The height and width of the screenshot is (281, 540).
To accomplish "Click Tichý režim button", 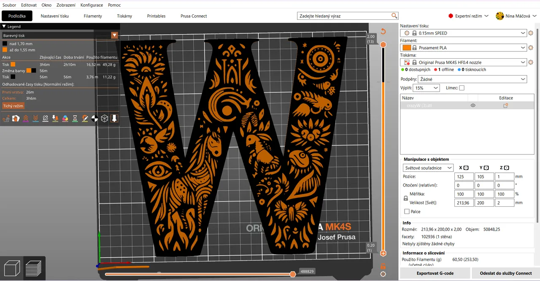I will [13, 106].
